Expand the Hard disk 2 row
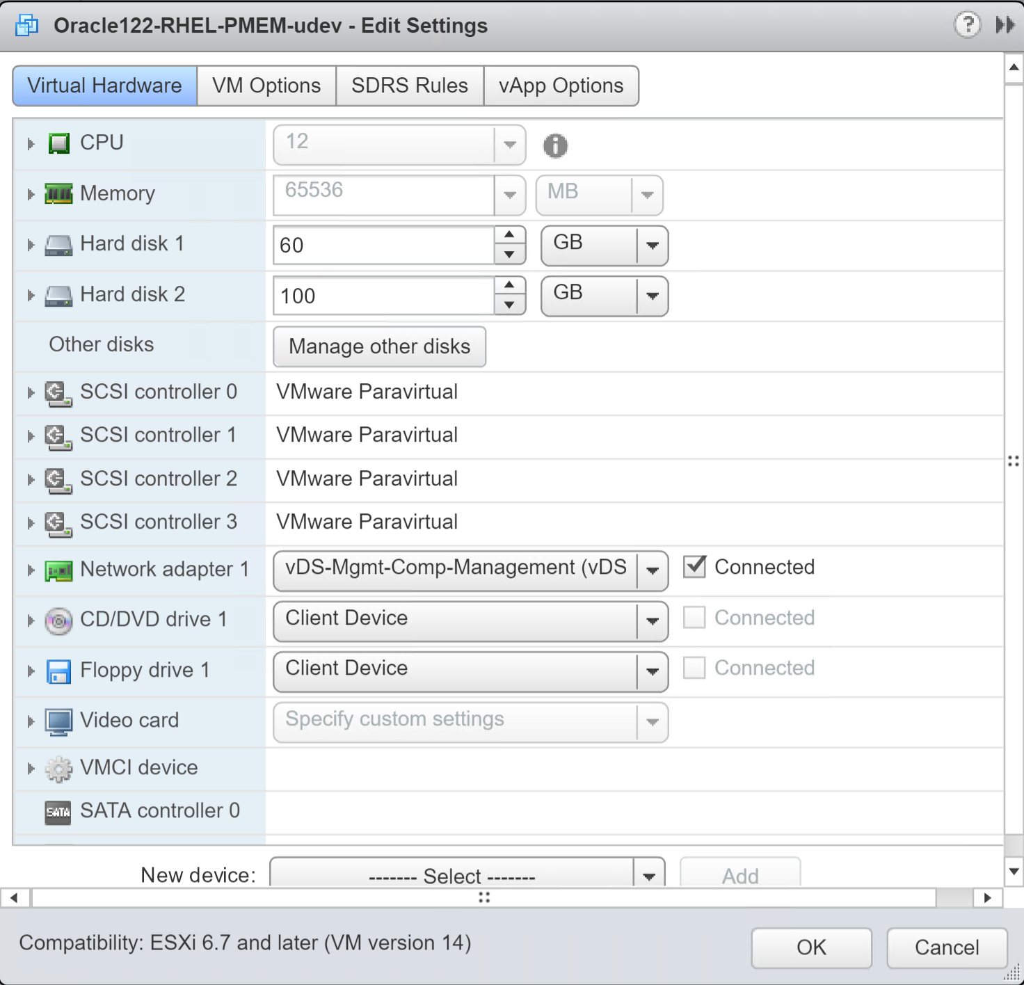The image size is (1024, 985). 31,296
